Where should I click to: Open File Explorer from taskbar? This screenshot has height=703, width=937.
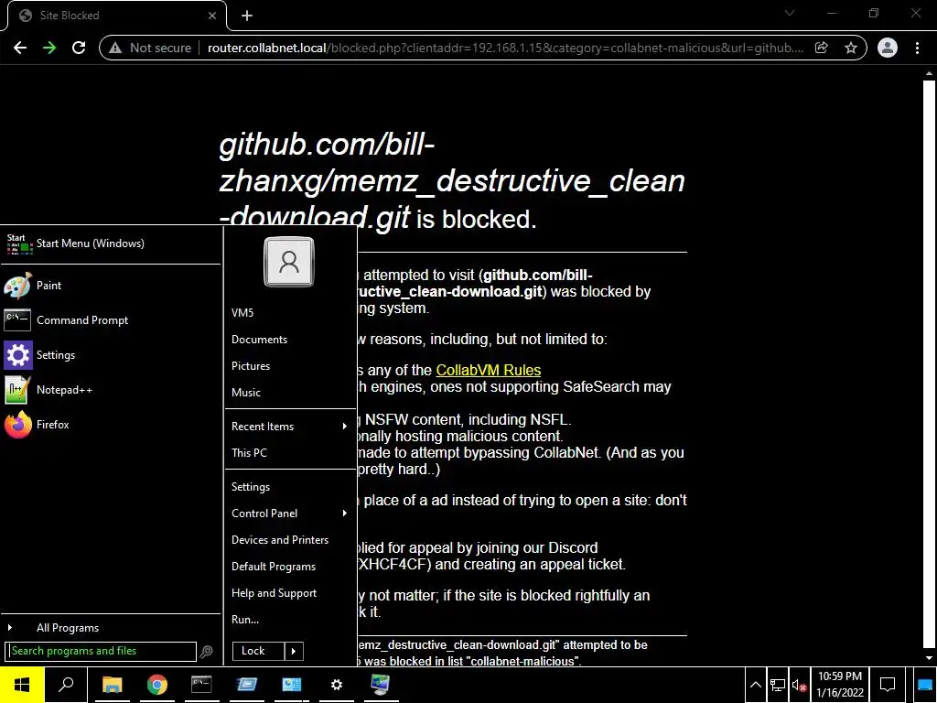click(112, 685)
